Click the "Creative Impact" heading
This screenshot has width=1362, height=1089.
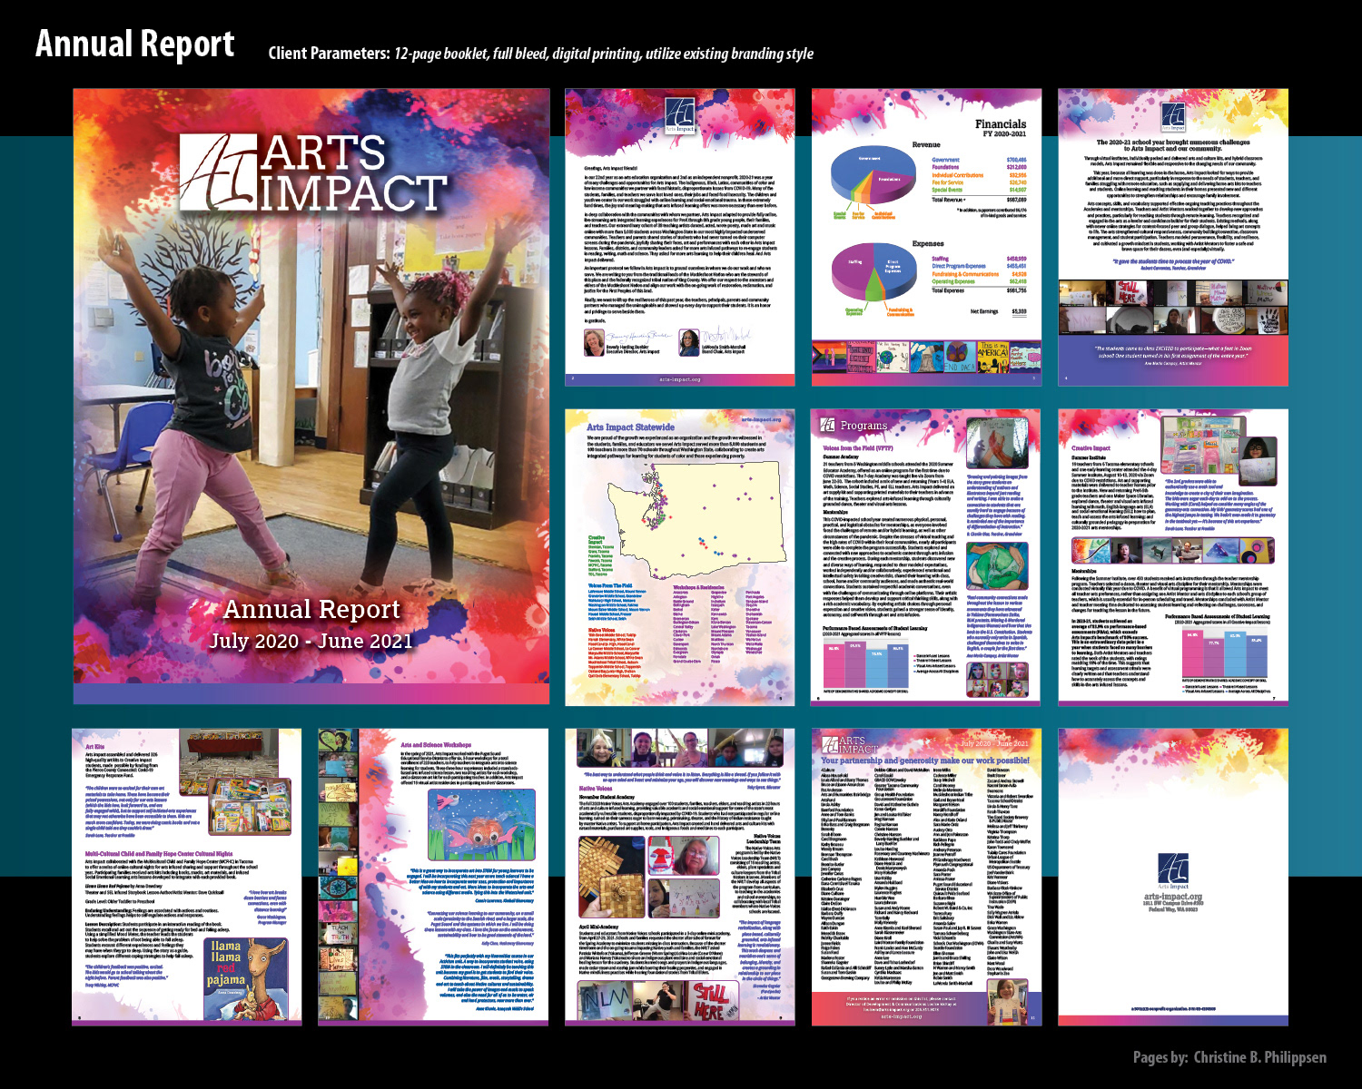point(1091,447)
